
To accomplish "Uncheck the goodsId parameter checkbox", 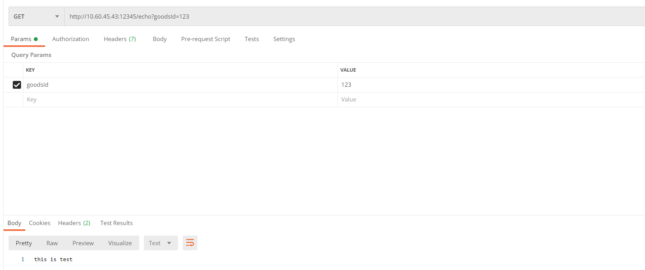I will click(x=17, y=85).
